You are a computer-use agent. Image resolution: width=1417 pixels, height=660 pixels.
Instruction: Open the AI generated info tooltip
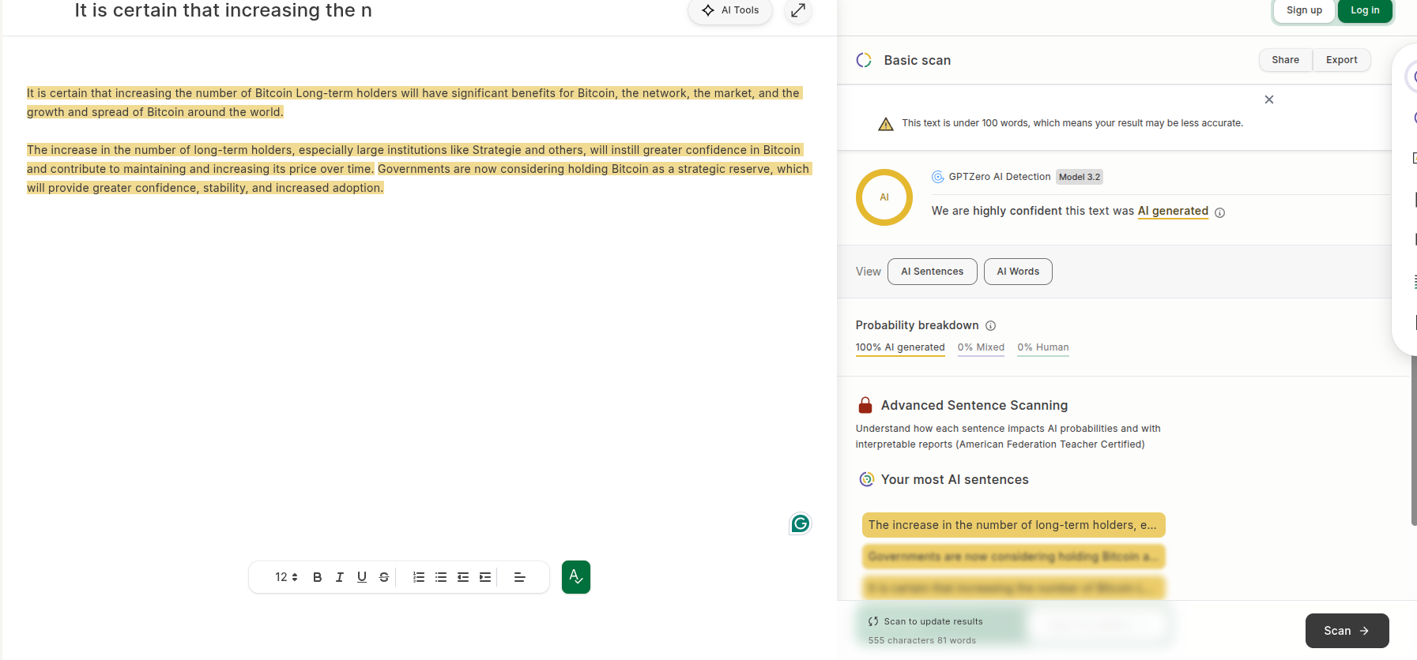(x=1219, y=212)
